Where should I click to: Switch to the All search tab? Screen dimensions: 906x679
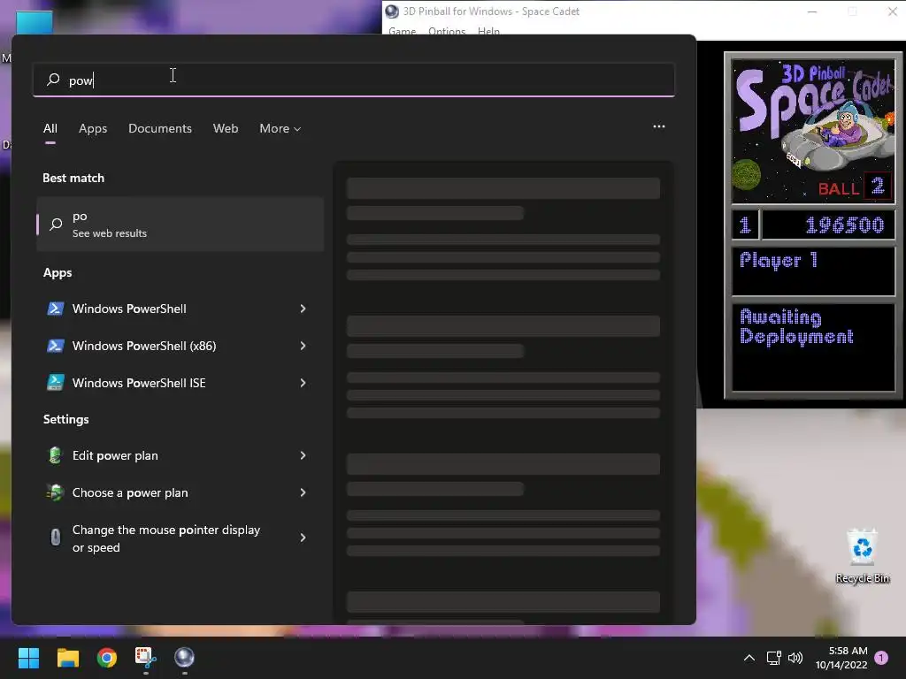click(x=50, y=128)
